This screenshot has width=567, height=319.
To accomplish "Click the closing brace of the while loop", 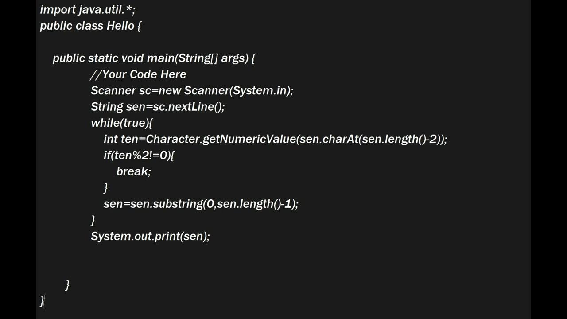I will tap(93, 220).
